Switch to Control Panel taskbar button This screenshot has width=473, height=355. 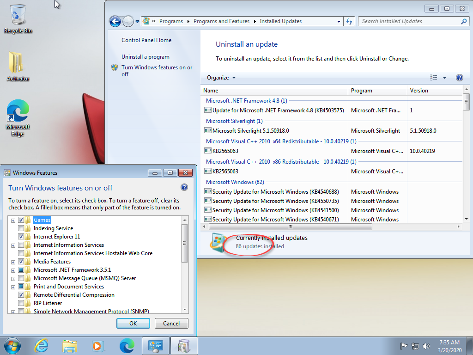click(156, 346)
